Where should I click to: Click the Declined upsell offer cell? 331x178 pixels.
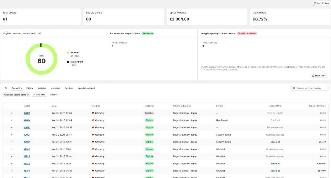click(275, 120)
